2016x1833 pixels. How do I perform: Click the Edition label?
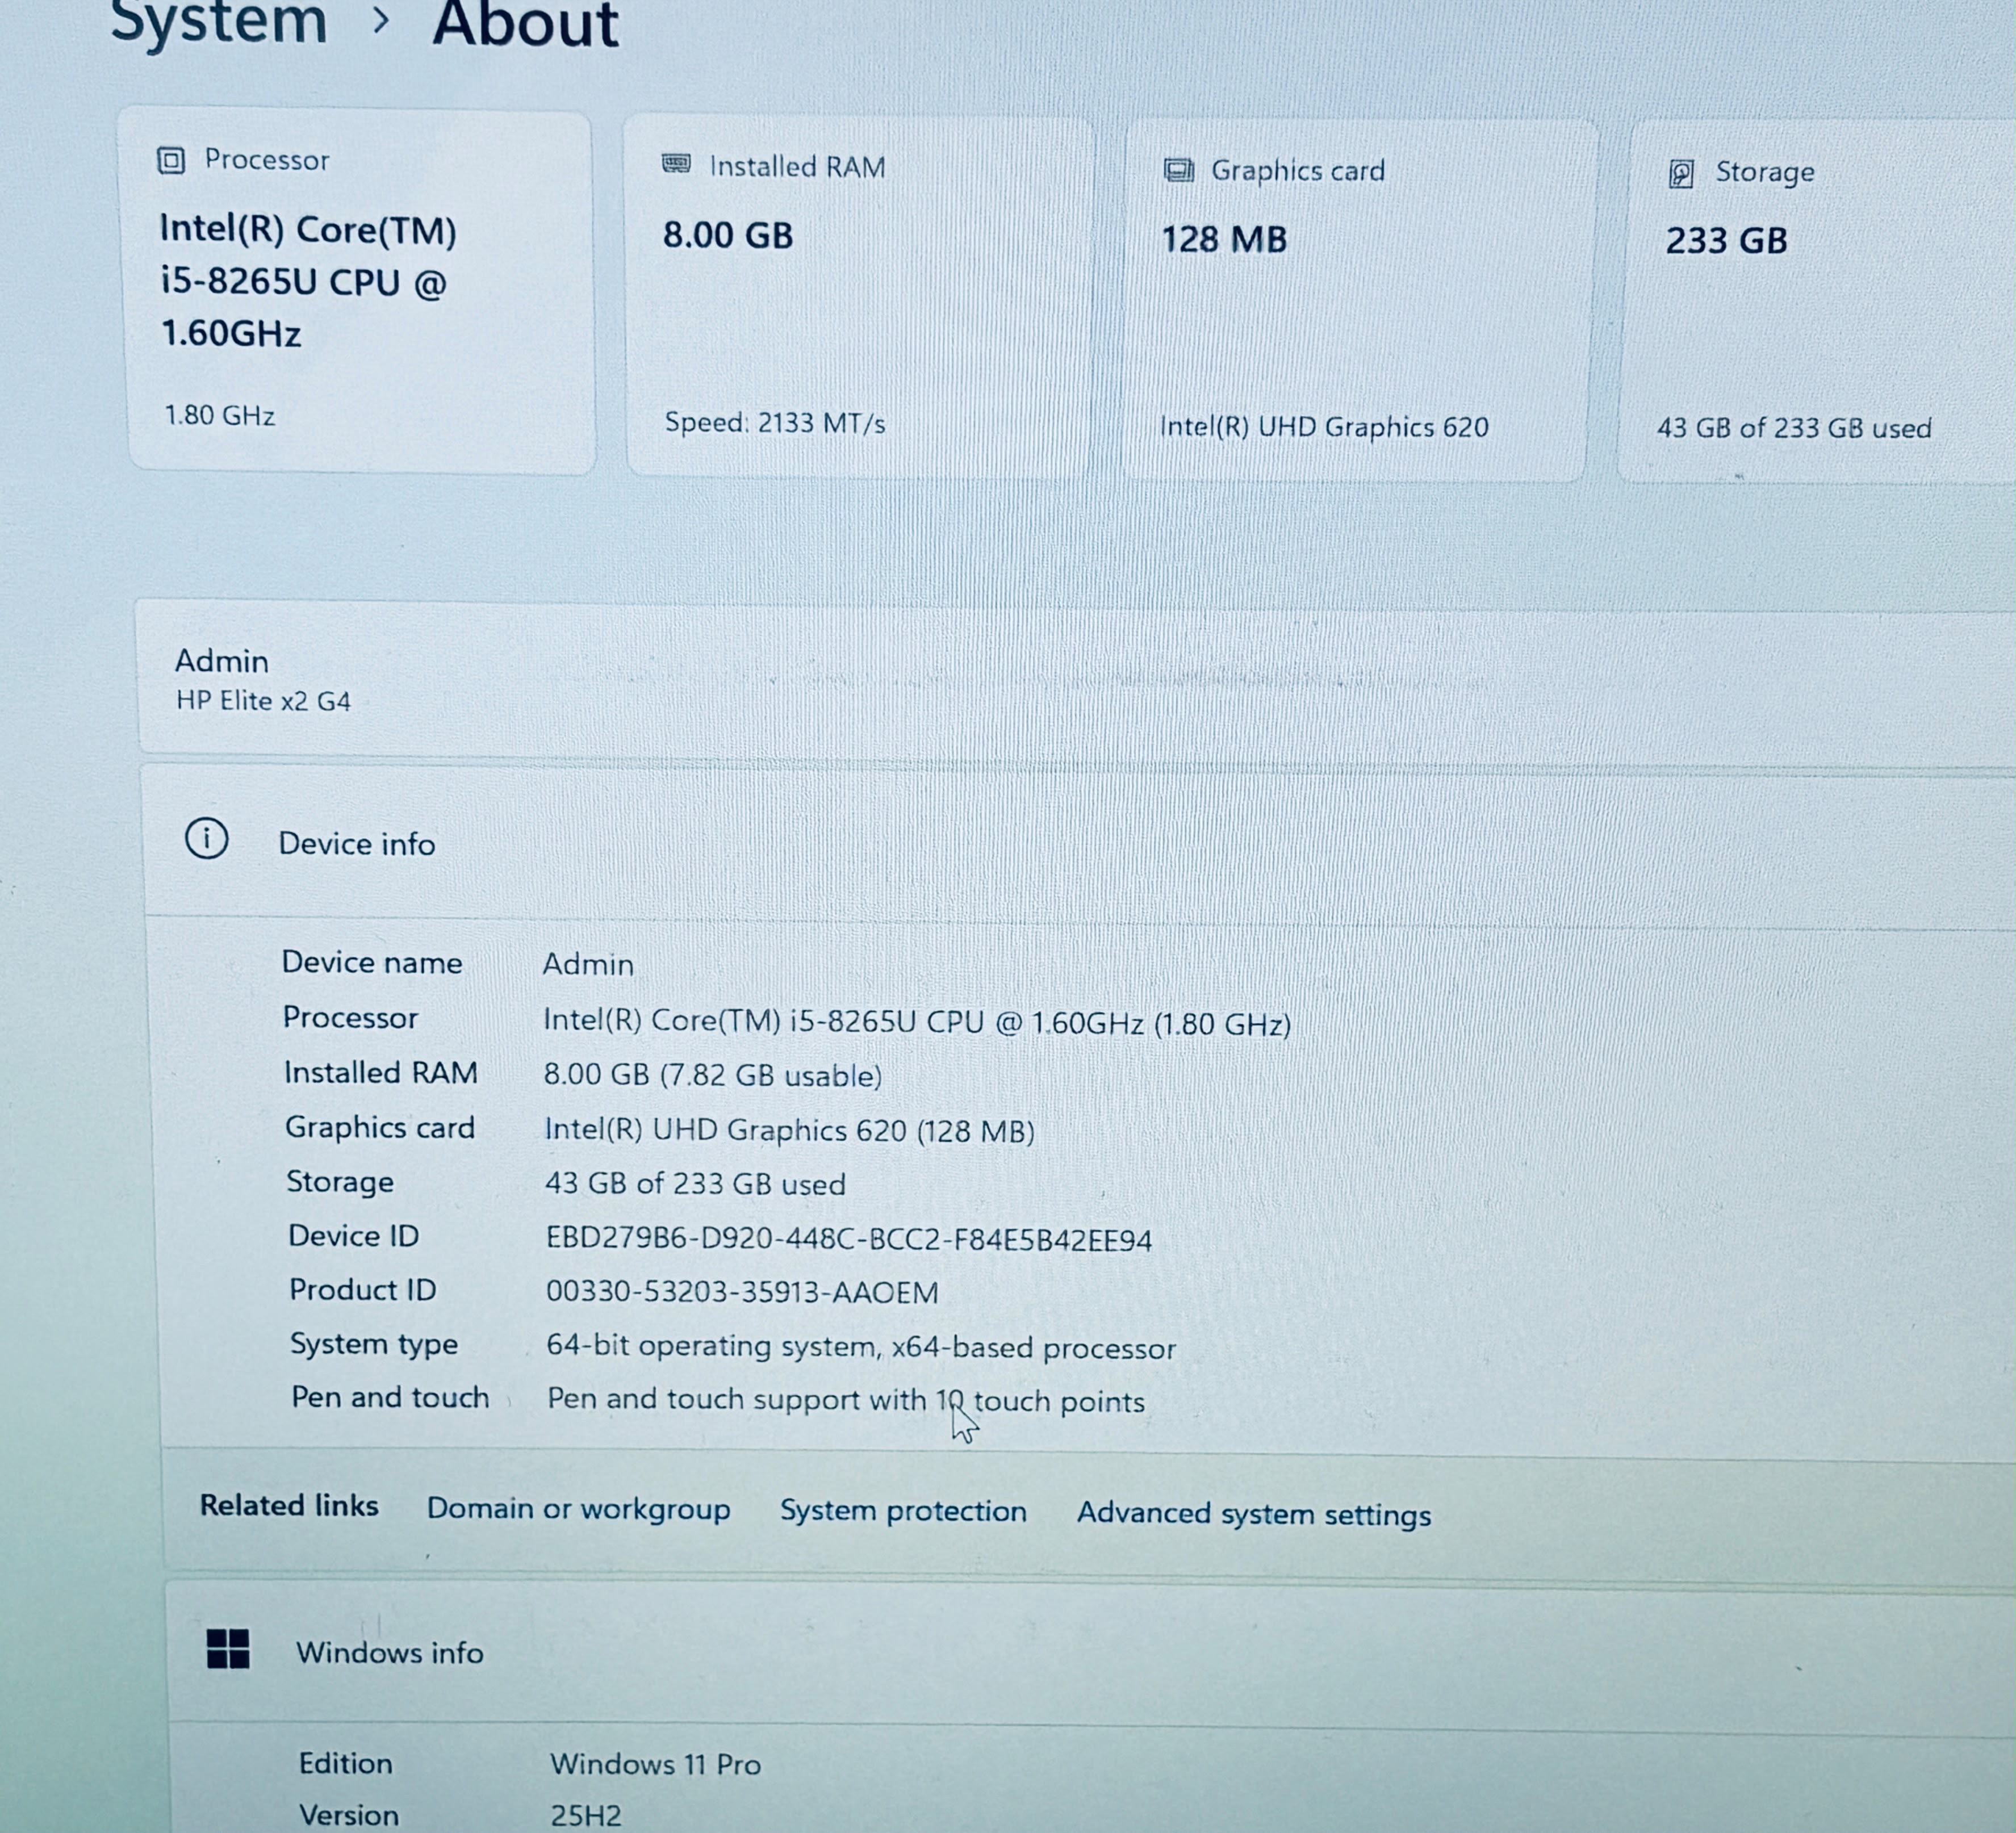346,1763
